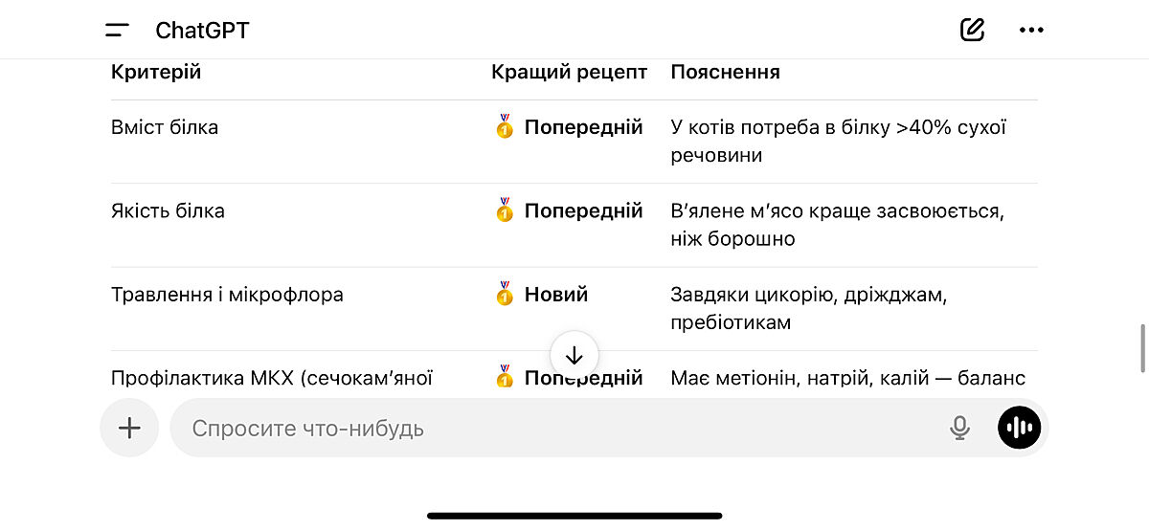Tap the microphone dictation icon
1149x530 pixels.
(x=959, y=428)
